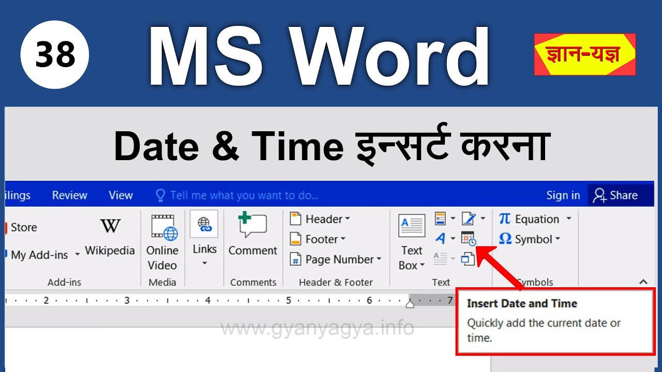This screenshot has width=662, height=372.
Task: Expand the Links dropdown arrow
Action: pos(204,263)
